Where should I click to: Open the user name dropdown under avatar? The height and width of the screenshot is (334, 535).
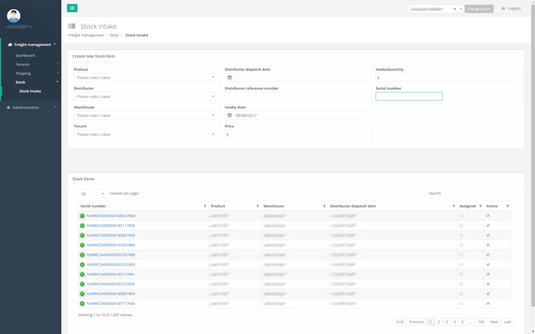(19, 26)
